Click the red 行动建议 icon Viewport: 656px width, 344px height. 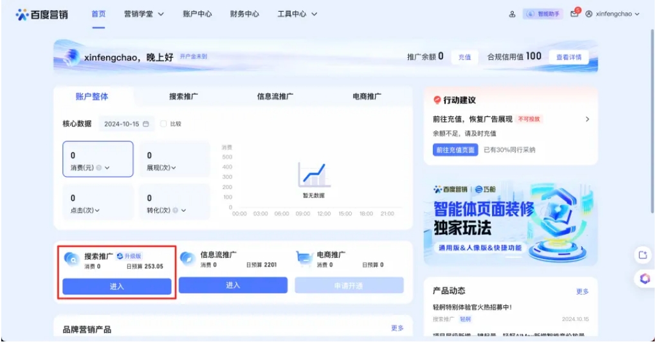point(437,100)
